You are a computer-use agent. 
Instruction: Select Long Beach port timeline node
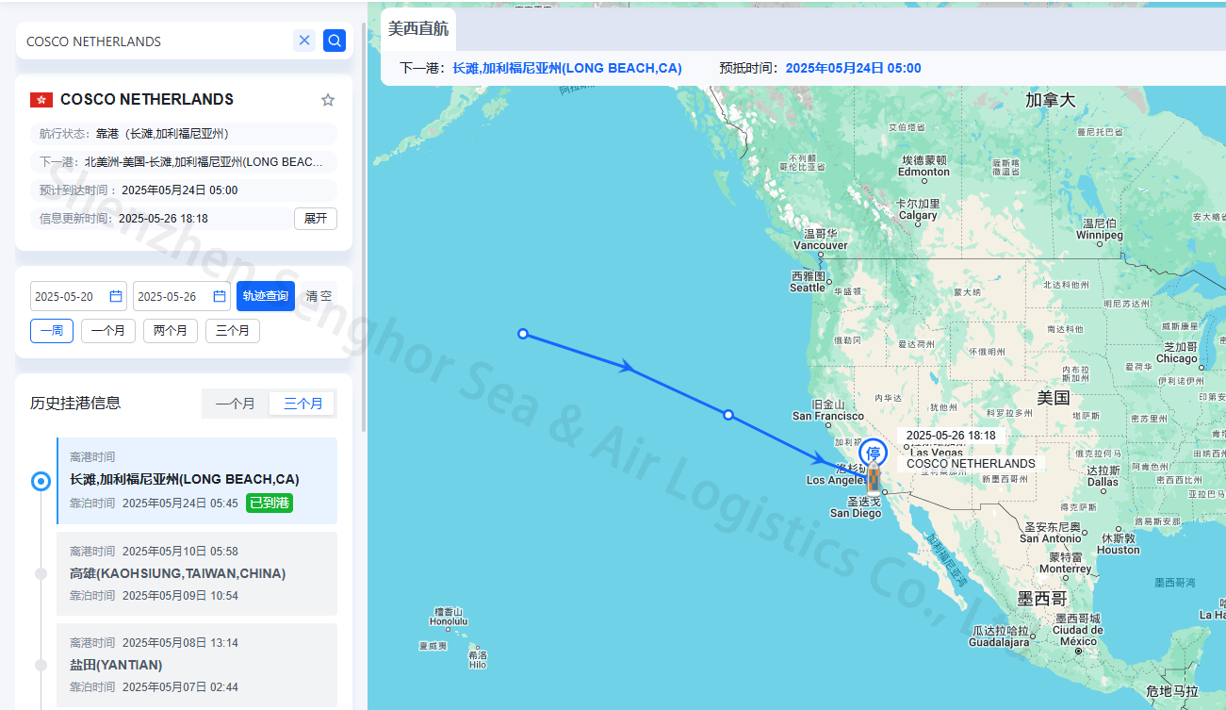click(41, 482)
